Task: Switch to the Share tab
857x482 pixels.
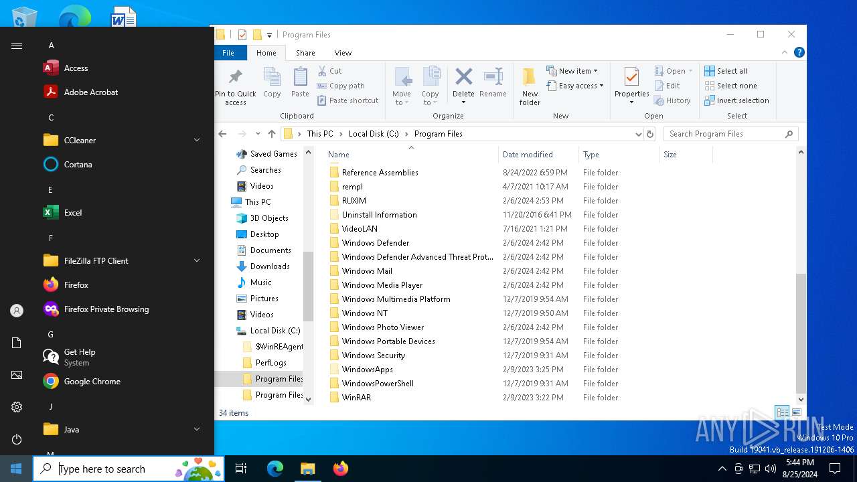Action: tap(305, 53)
